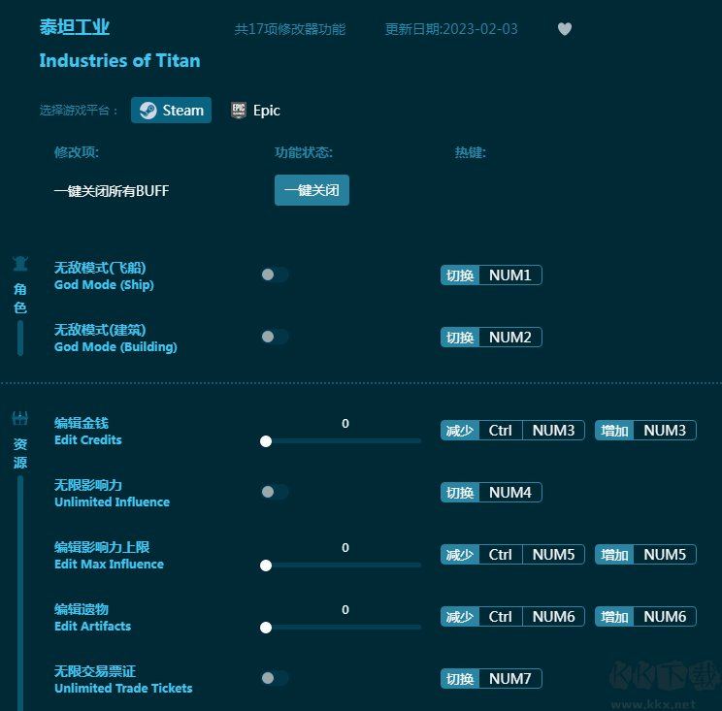Click the character category helmet icon
722x711 pixels.
(20, 264)
